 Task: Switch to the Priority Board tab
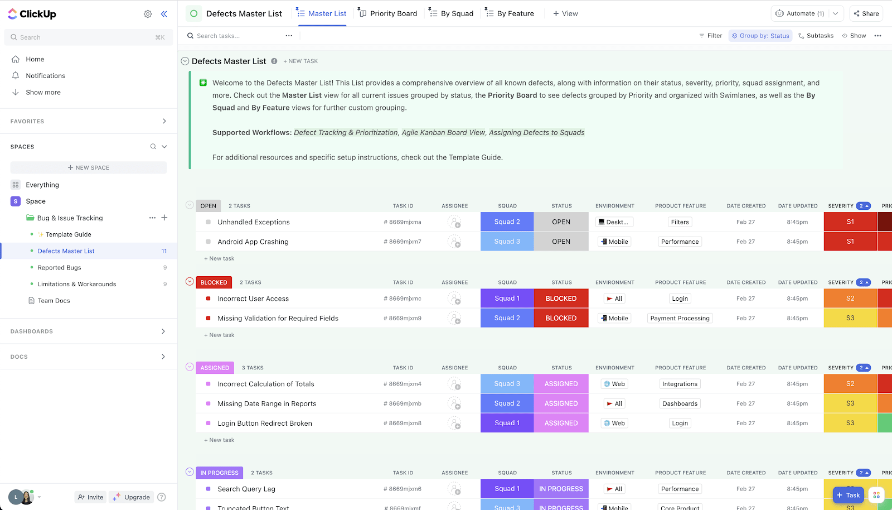387,13
